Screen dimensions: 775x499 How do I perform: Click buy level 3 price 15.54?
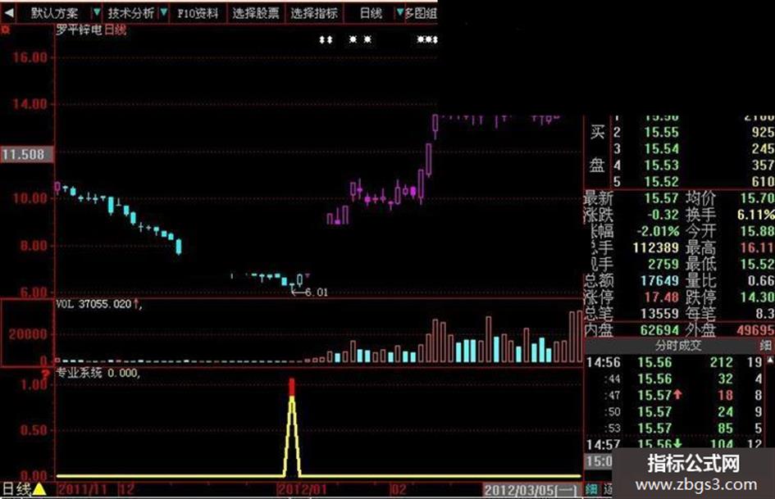coord(661,148)
